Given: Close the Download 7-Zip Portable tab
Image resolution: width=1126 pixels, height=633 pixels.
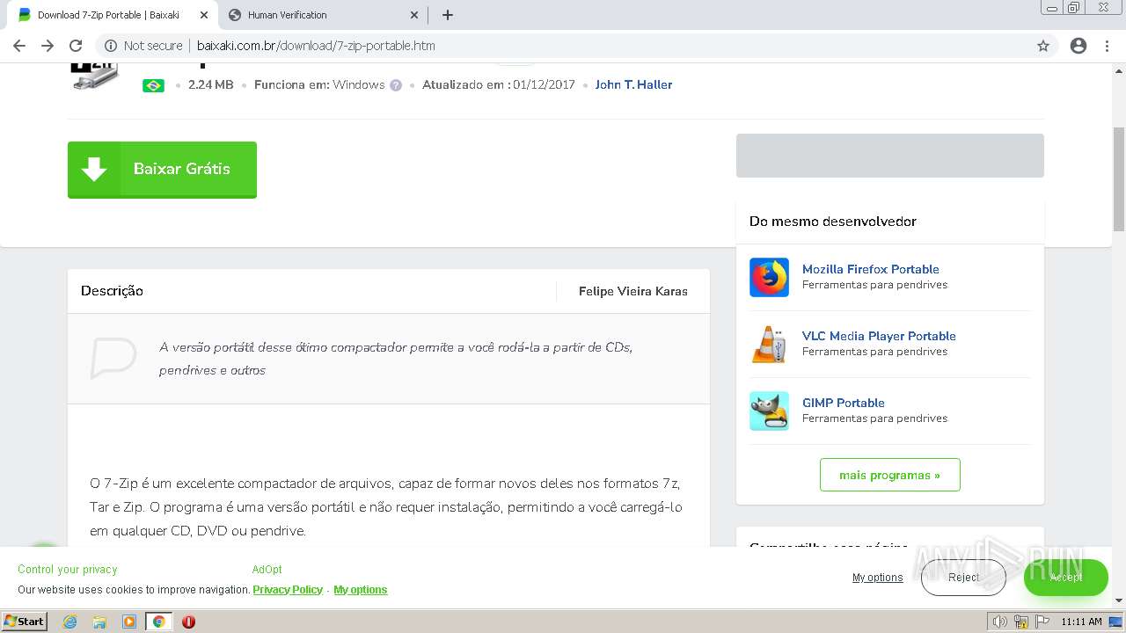Looking at the screenshot, I should (x=204, y=15).
